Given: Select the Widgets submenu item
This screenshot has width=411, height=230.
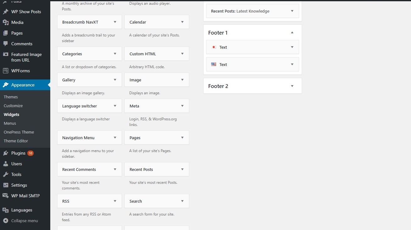Looking at the screenshot, I should click(x=12, y=114).
